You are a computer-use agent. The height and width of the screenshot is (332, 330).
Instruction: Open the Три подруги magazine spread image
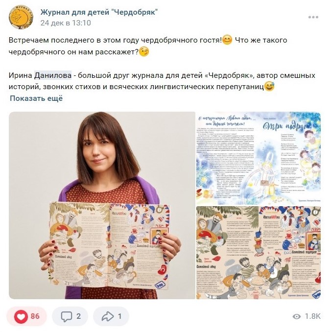coord(259,158)
